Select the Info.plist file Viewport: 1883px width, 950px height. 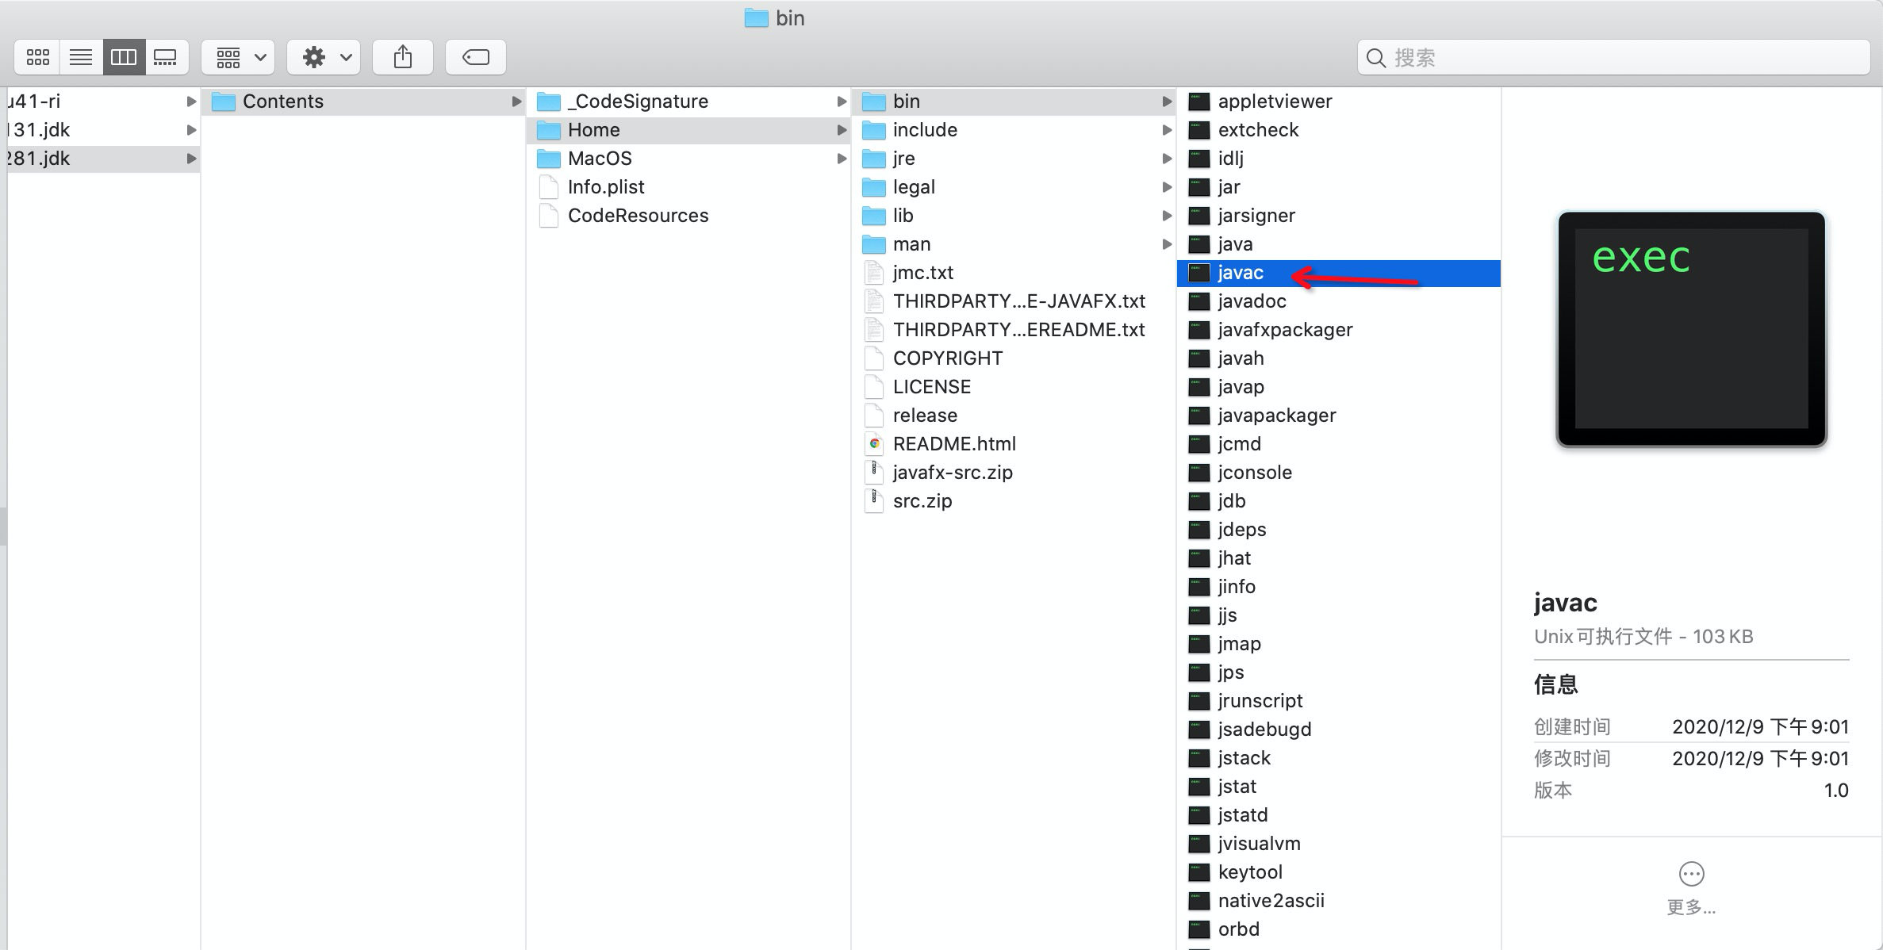[x=605, y=187]
